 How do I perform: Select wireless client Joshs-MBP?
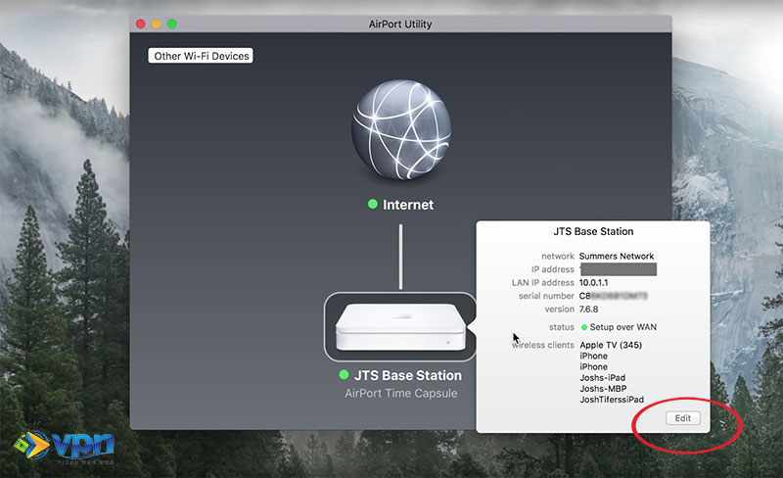603,389
